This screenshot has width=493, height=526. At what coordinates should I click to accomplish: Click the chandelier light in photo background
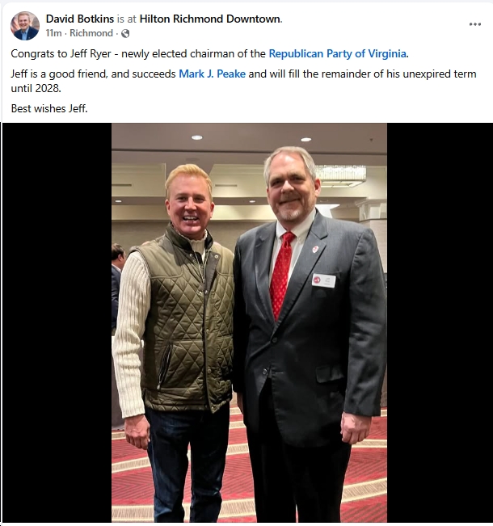[x=340, y=175]
